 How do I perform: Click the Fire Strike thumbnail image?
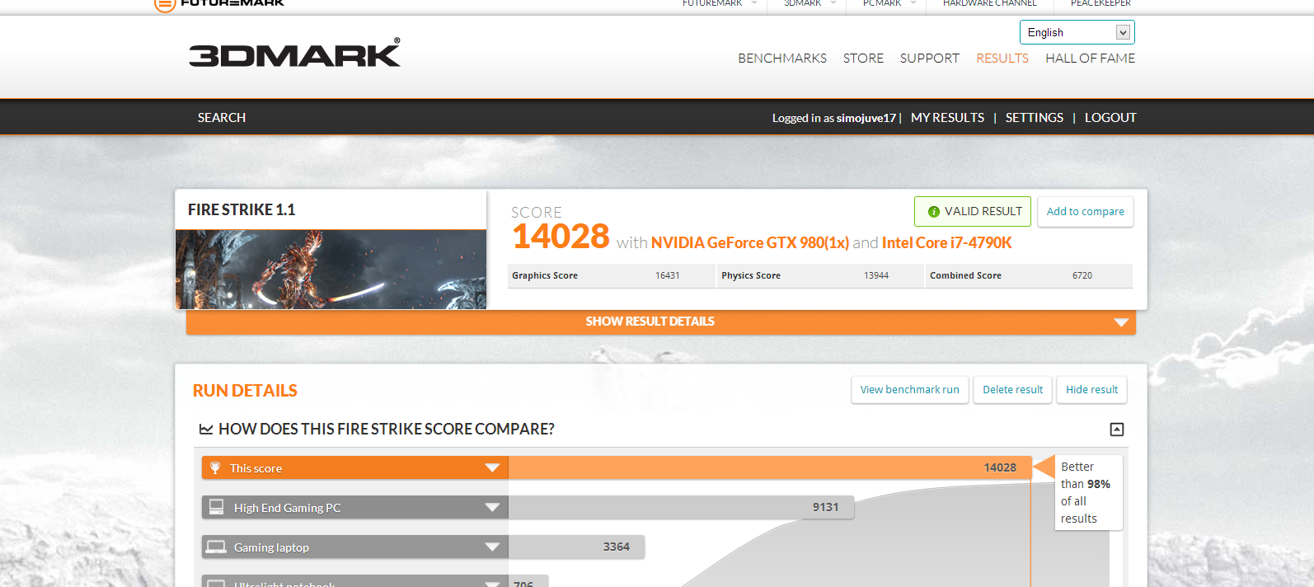click(331, 270)
